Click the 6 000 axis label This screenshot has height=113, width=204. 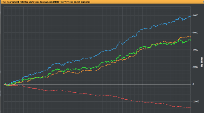[195, 33]
